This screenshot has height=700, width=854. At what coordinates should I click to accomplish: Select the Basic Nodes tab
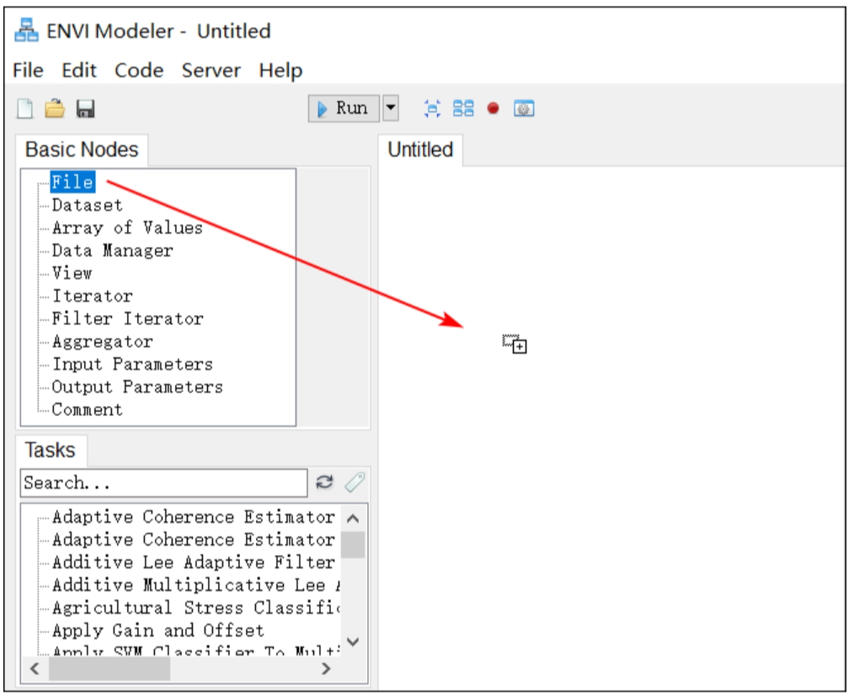pos(82,150)
